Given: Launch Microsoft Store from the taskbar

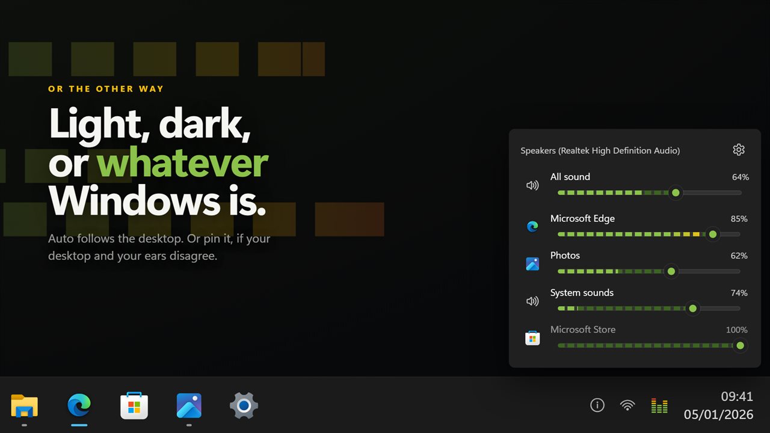Looking at the screenshot, I should pyautogui.click(x=134, y=406).
